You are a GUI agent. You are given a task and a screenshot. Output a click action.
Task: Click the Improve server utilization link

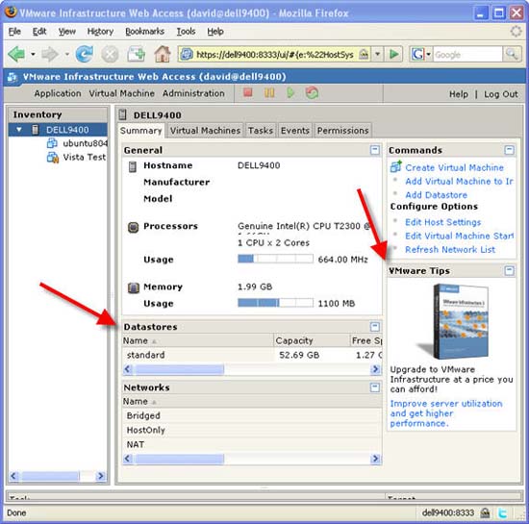[x=445, y=413]
